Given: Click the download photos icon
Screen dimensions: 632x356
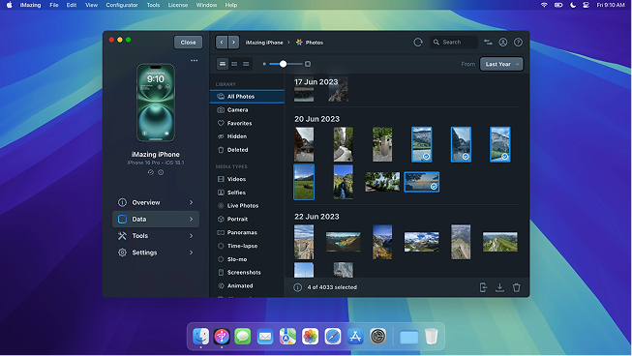Looking at the screenshot, I should [499, 287].
